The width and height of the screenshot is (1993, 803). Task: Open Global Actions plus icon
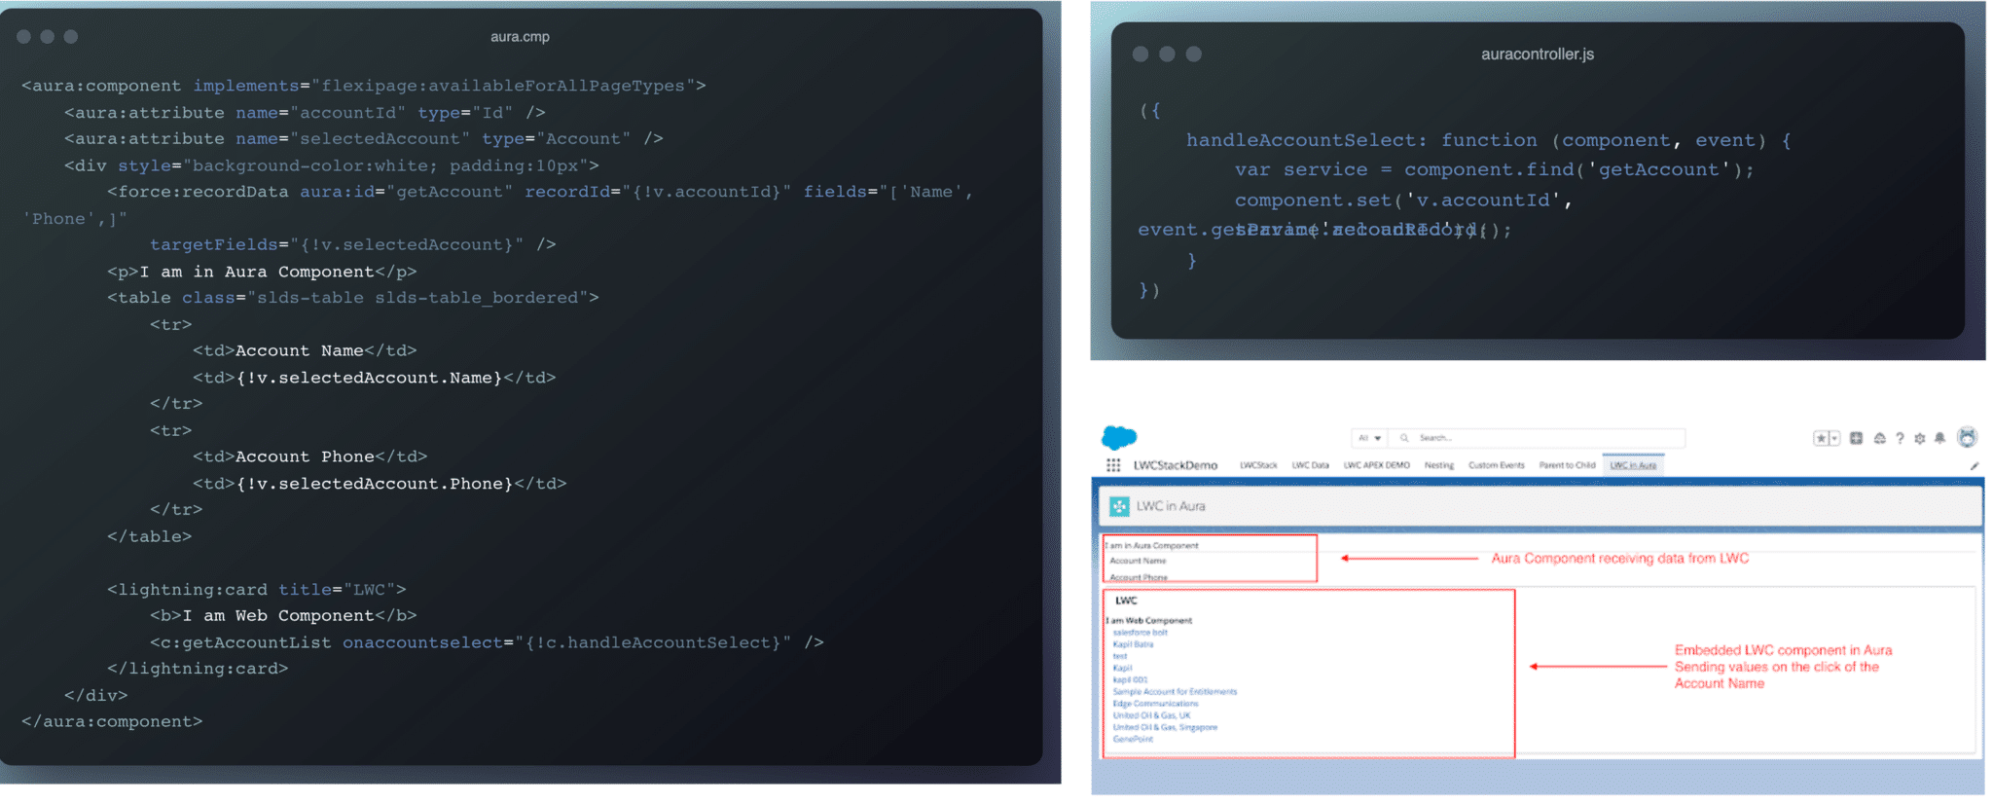[x=1856, y=438]
